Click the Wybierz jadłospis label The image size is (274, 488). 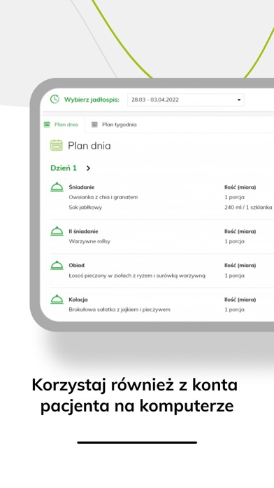(92, 100)
